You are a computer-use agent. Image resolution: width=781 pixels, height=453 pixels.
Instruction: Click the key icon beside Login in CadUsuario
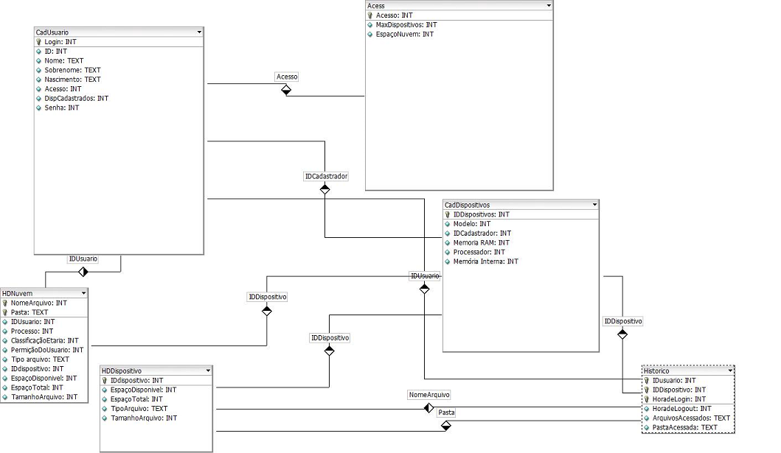pyautogui.click(x=38, y=43)
